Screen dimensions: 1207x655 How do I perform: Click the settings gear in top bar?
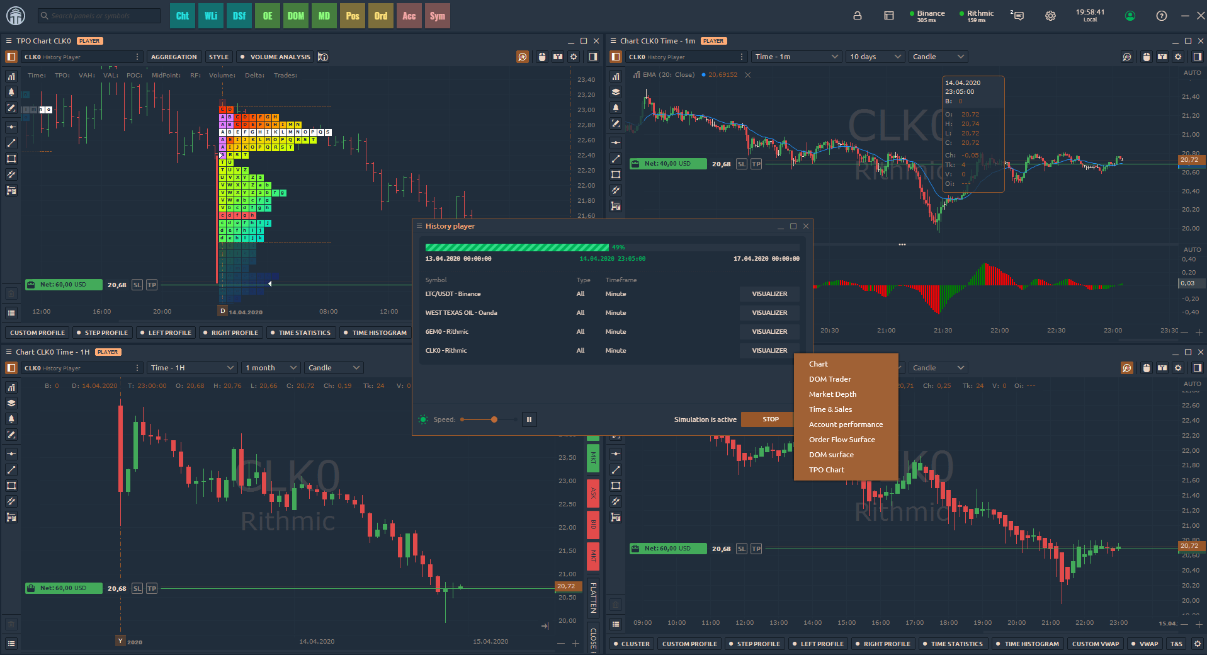pos(1050,16)
